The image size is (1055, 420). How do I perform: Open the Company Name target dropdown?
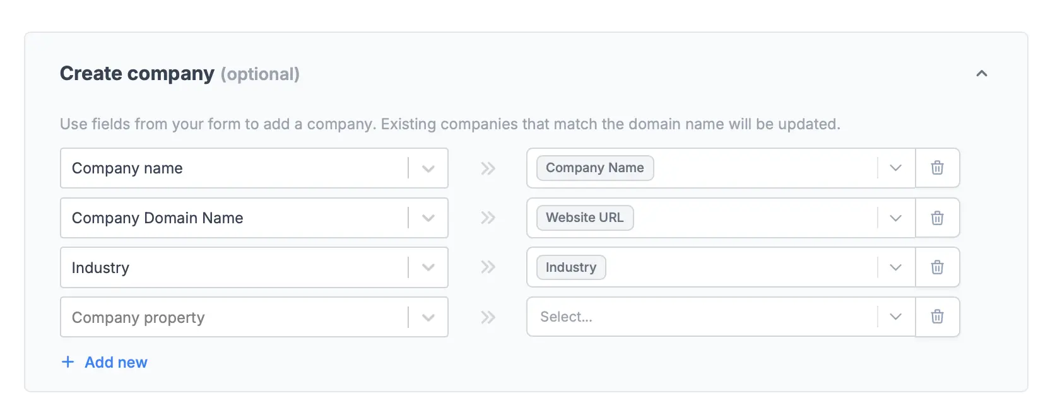895,168
